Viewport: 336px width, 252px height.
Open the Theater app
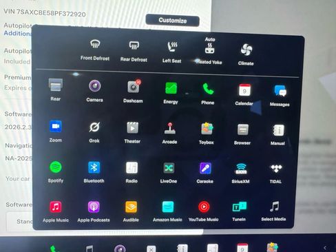click(132, 133)
